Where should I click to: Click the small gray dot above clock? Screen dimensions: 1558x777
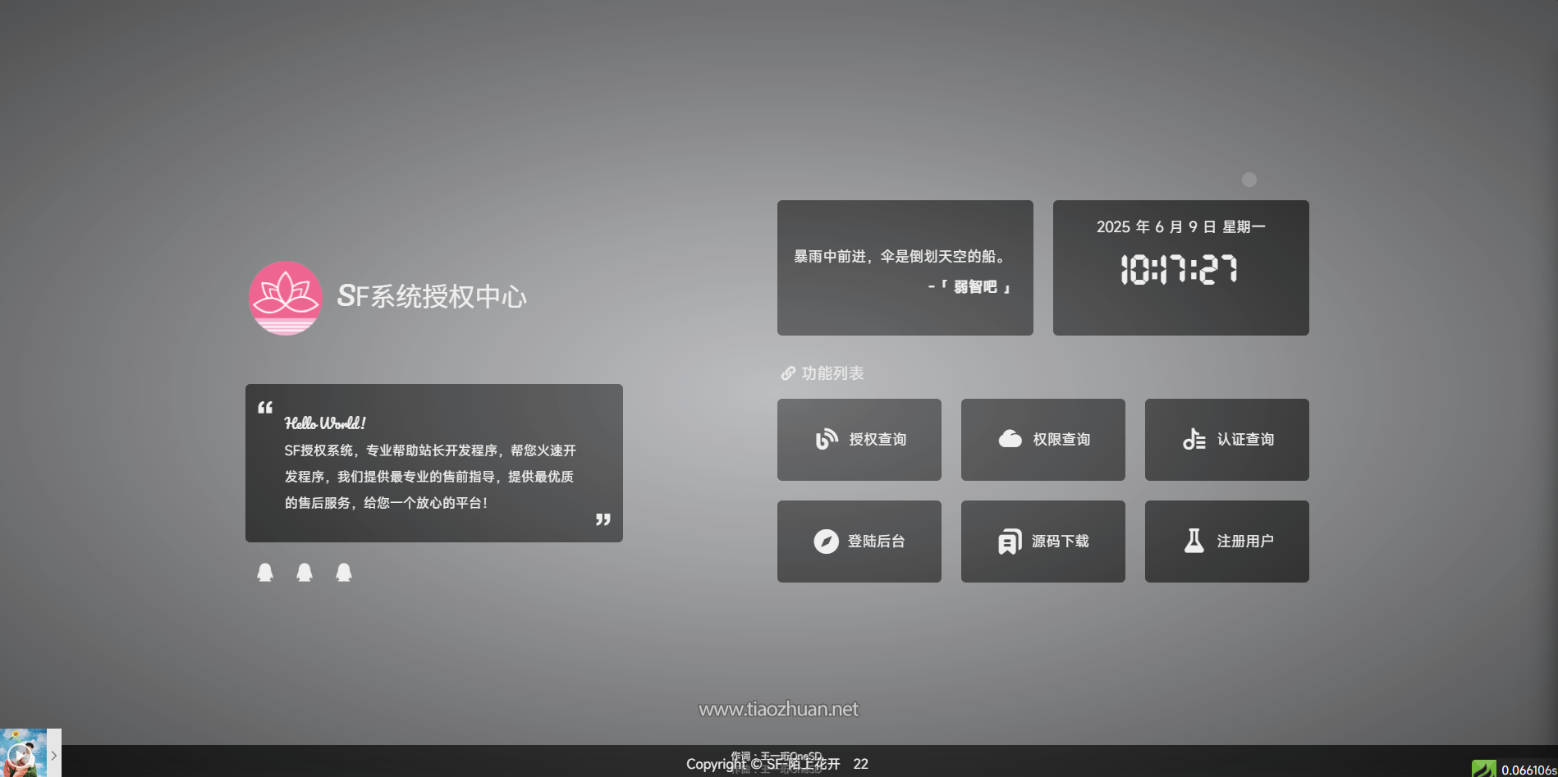pos(1249,180)
